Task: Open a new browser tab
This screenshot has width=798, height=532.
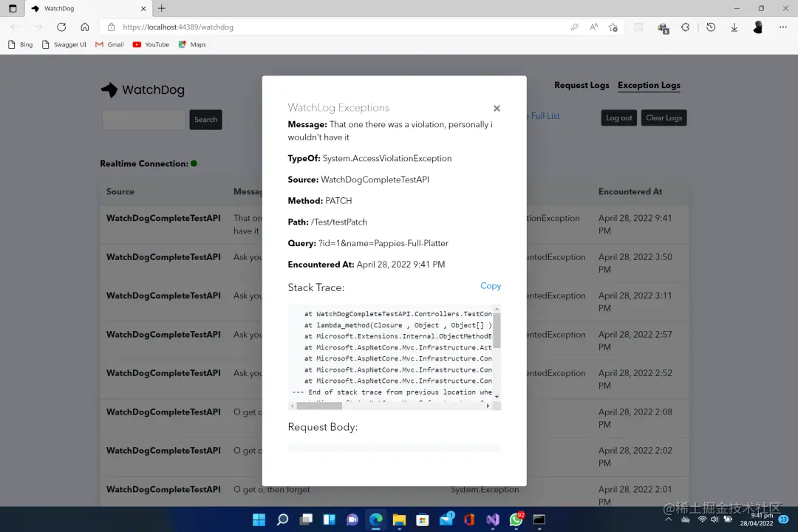Action: click(162, 8)
